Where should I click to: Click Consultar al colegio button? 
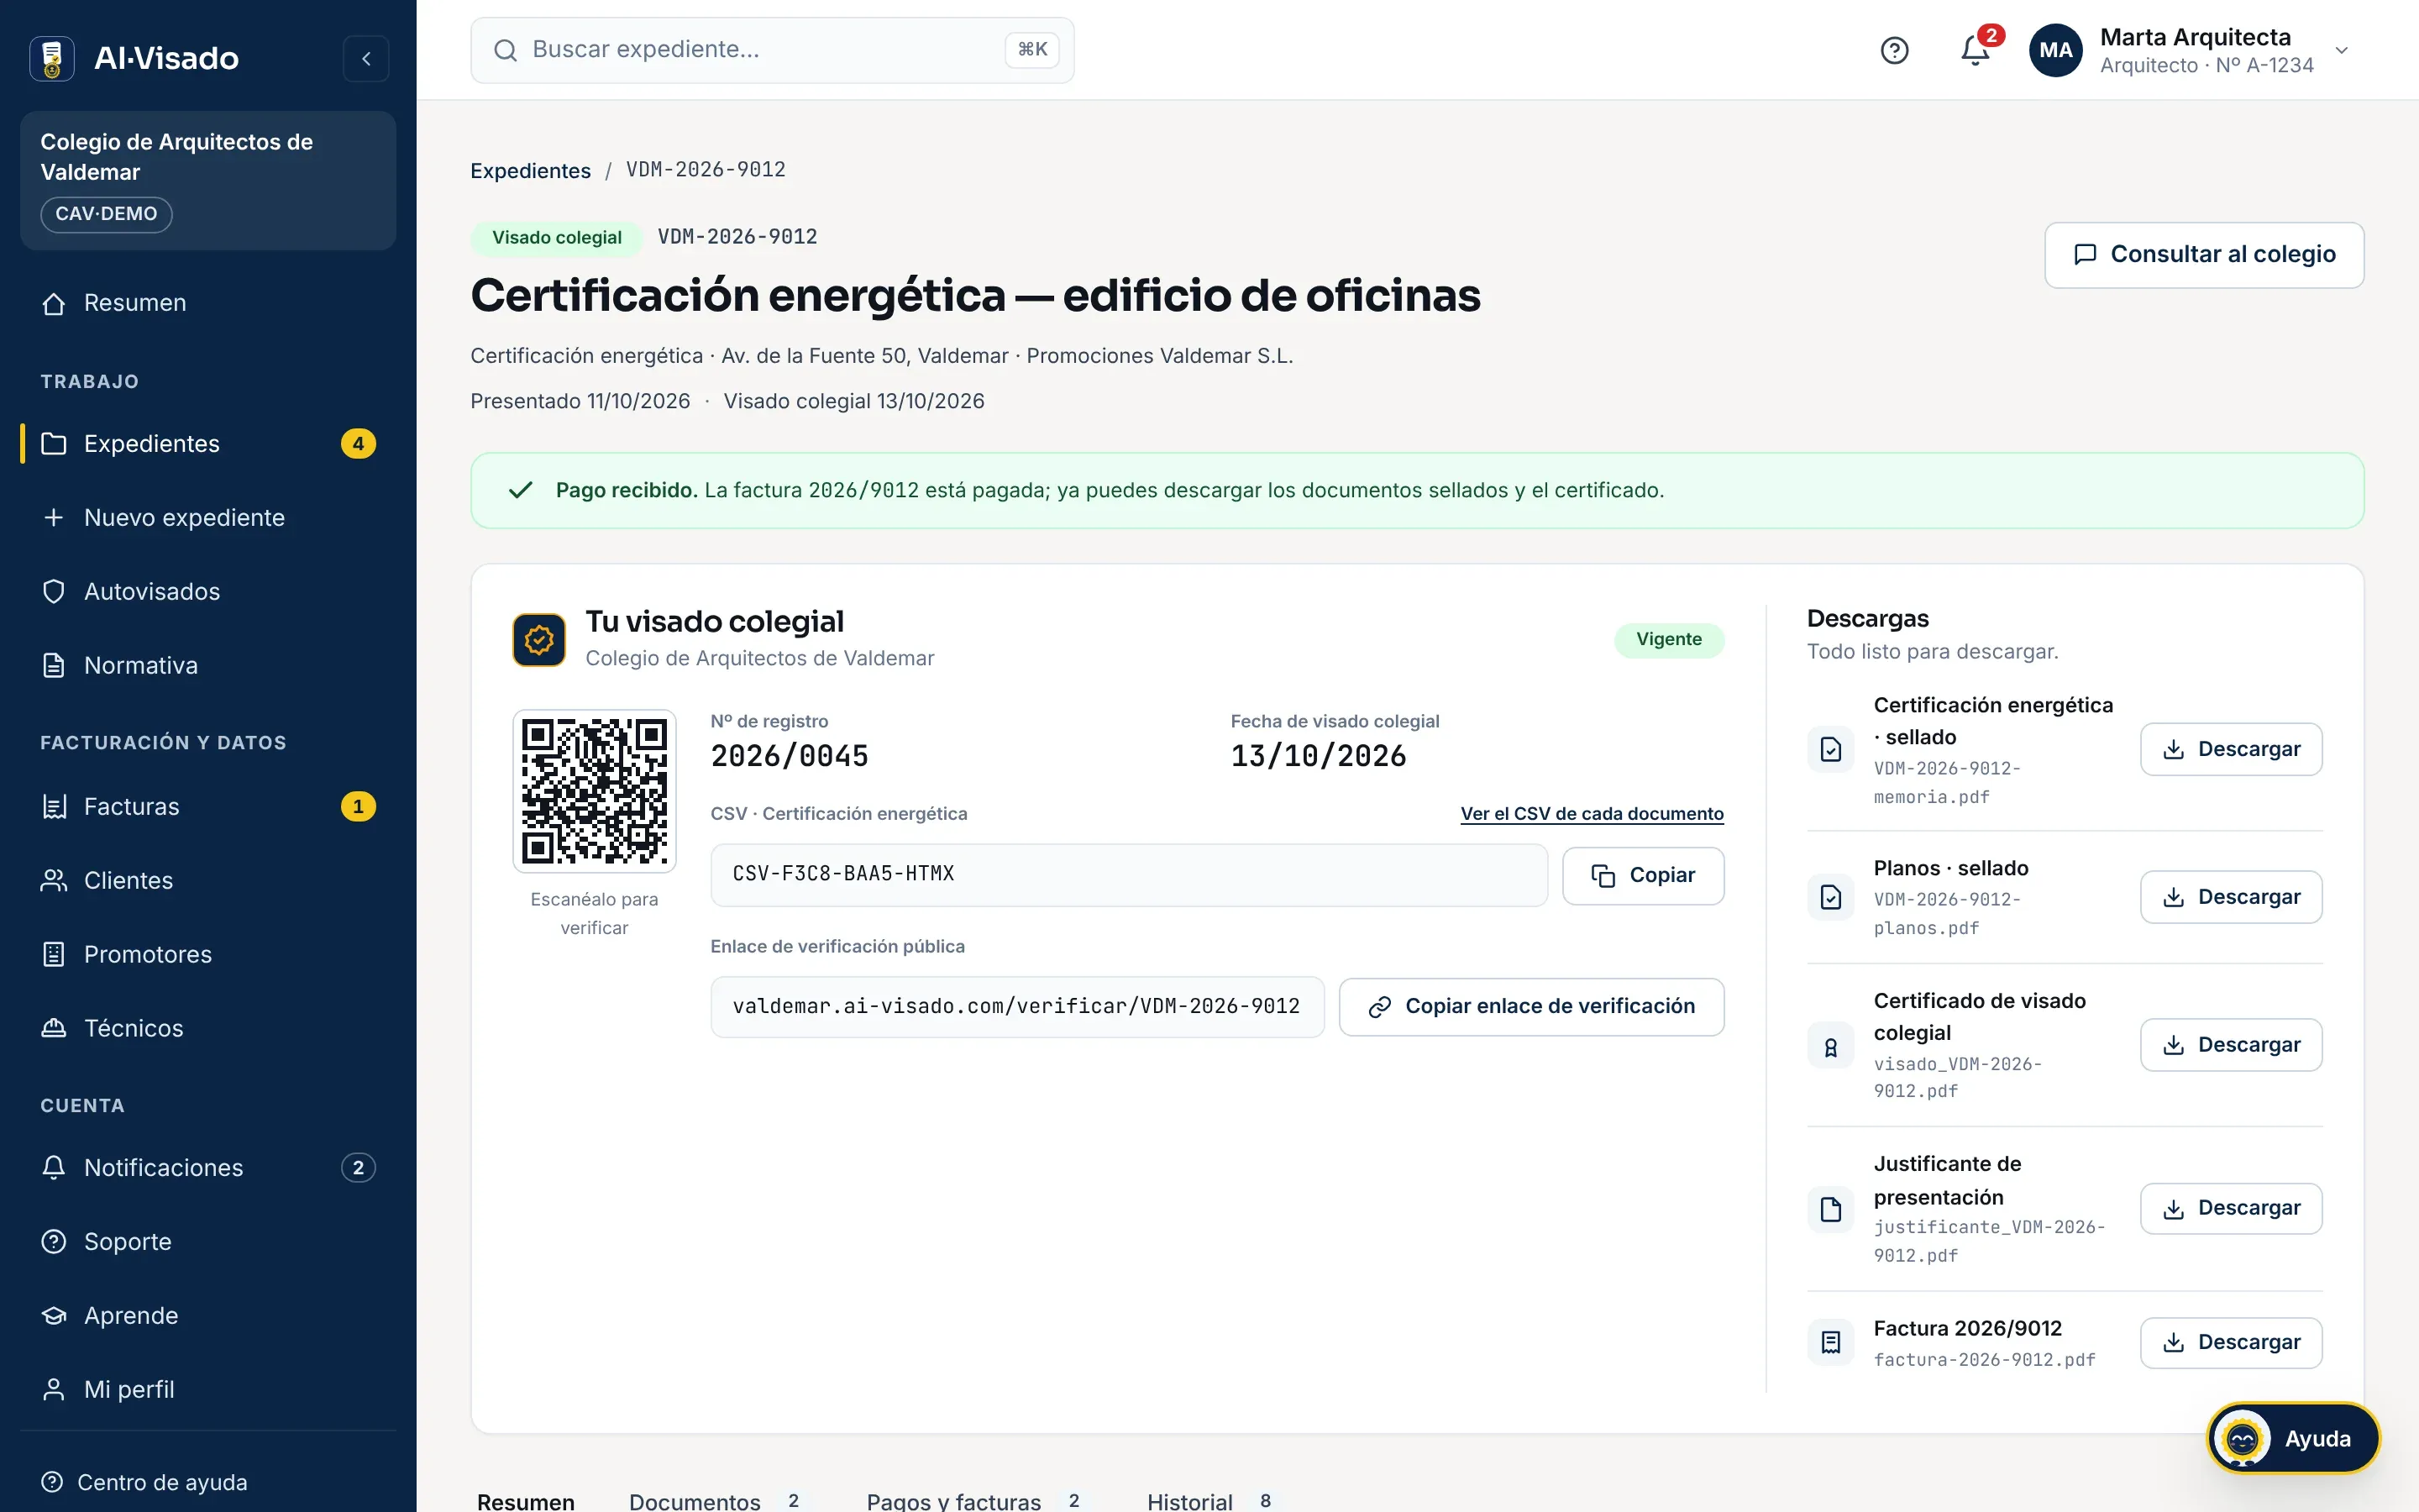[x=2204, y=255]
